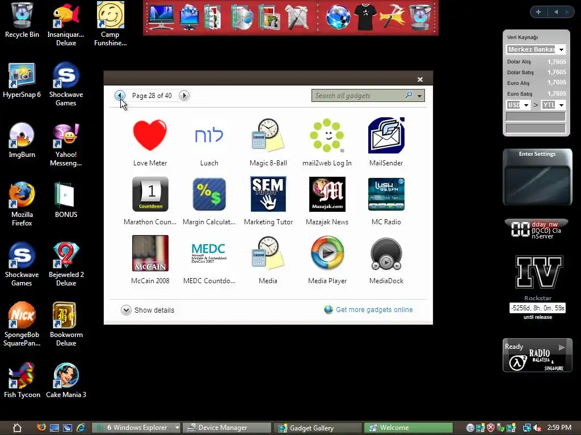Click the GTA IV countdown gadget logo

coord(539,272)
